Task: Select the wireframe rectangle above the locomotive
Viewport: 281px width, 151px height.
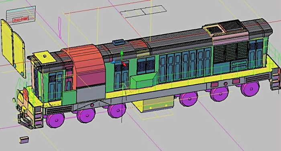Action: click(143, 12)
